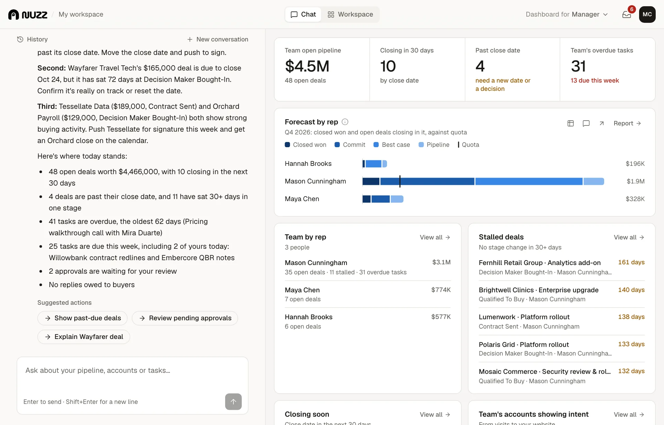The width and height of the screenshot is (664, 425).
Task: Open the Polaris Grid Platform rollout deal
Action: pyautogui.click(x=562, y=349)
